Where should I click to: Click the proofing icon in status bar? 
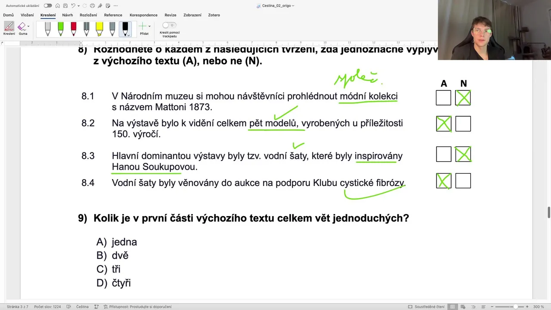coord(69,307)
